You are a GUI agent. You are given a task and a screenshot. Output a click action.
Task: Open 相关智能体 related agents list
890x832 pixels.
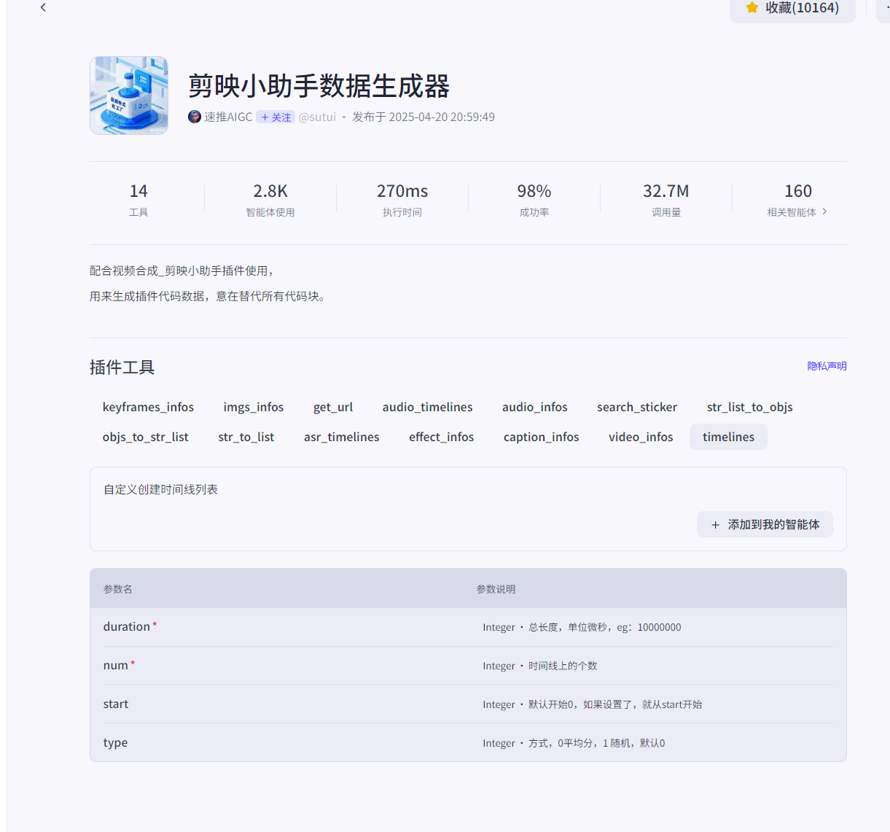[797, 212]
